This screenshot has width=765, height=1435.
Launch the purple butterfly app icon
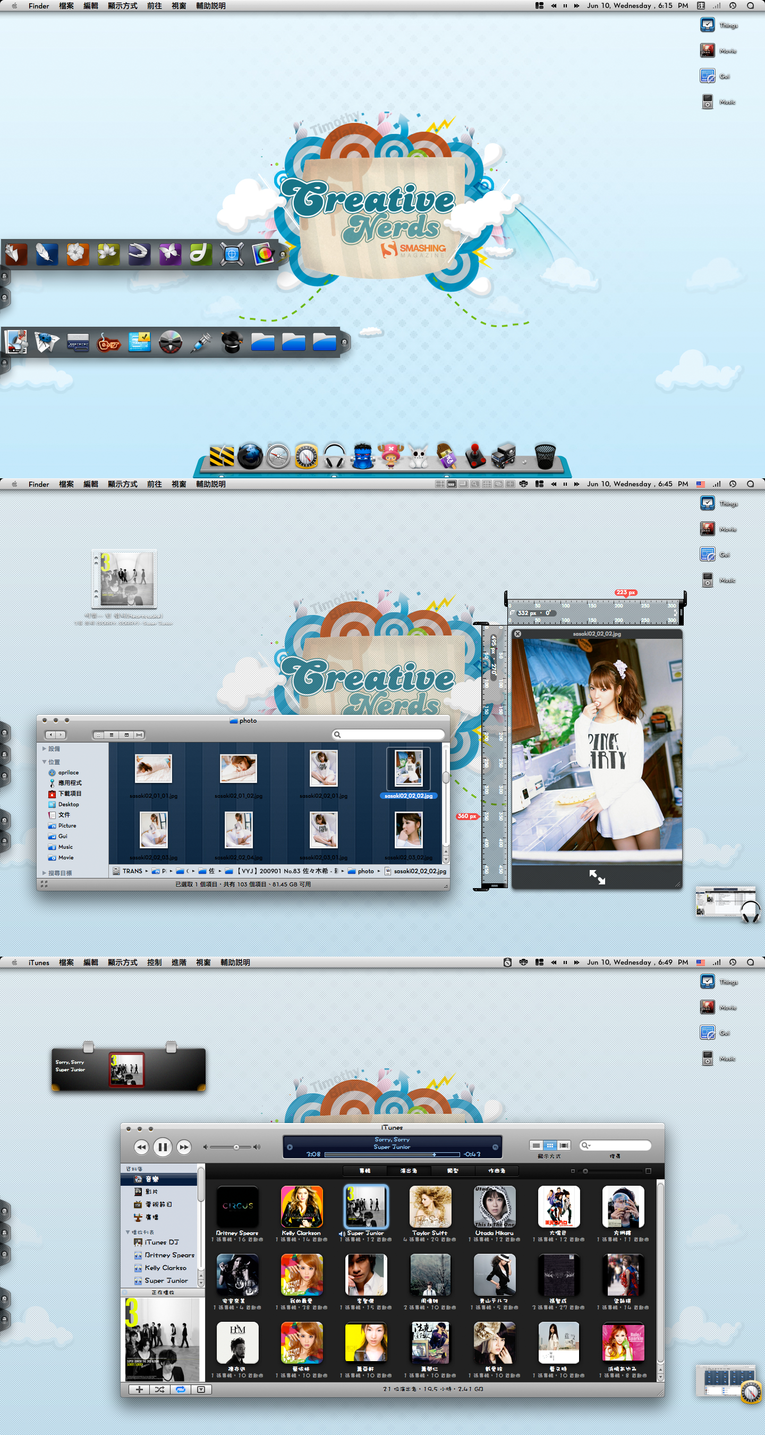[x=170, y=255]
